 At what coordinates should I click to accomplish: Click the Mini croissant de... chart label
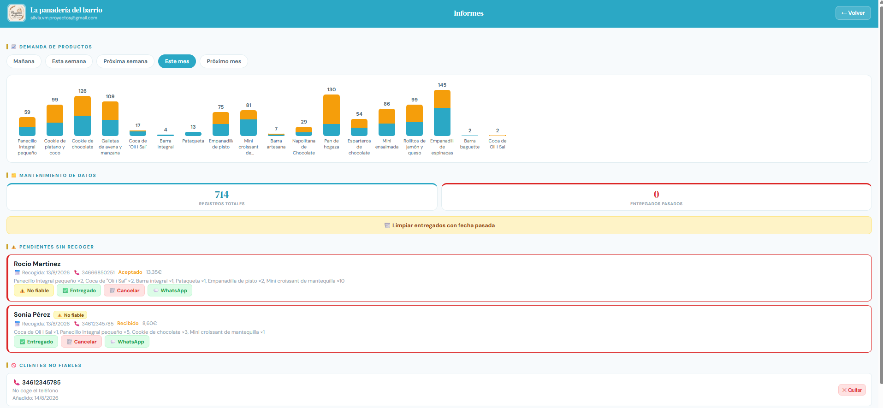point(249,147)
